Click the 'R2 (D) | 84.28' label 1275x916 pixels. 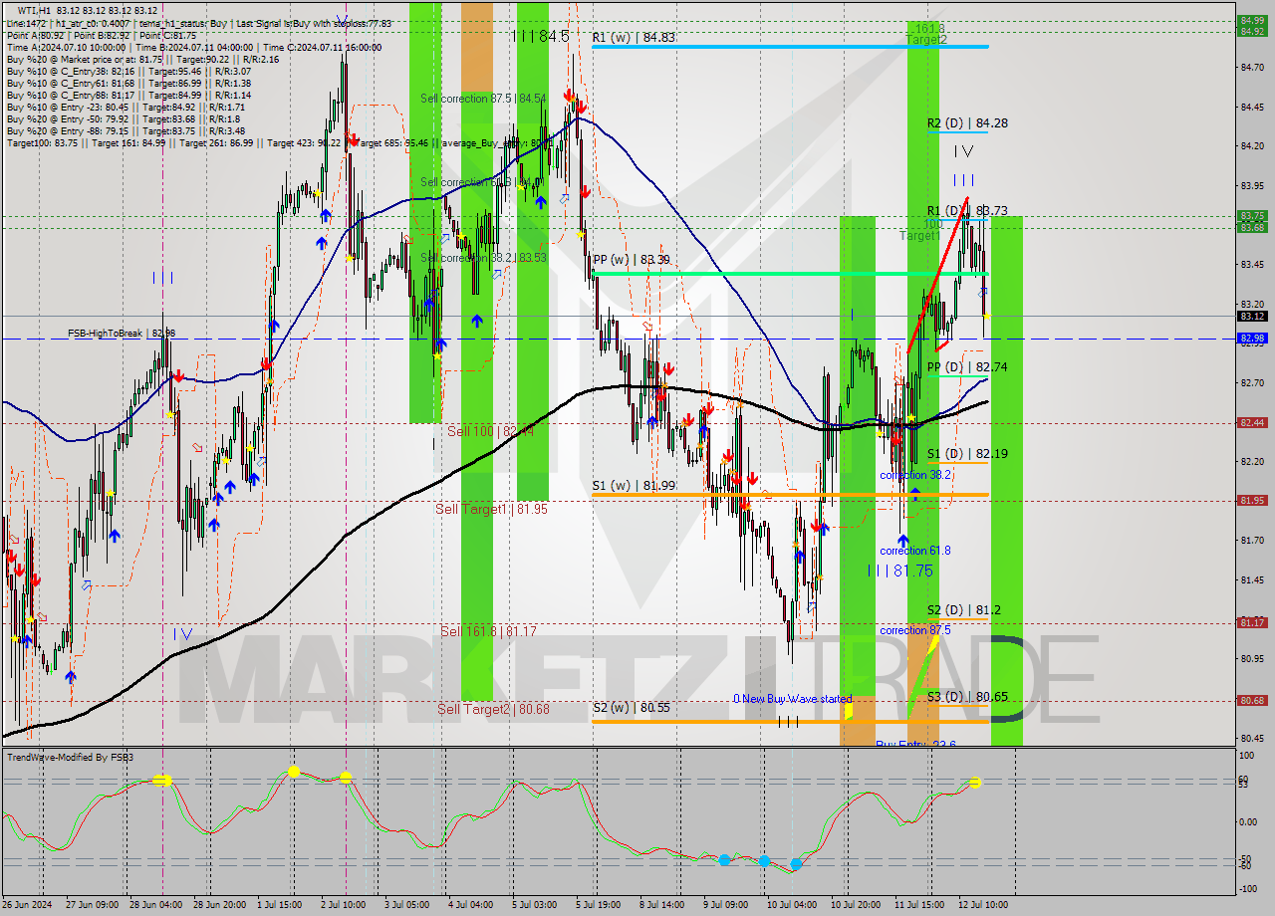click(967, 123)
